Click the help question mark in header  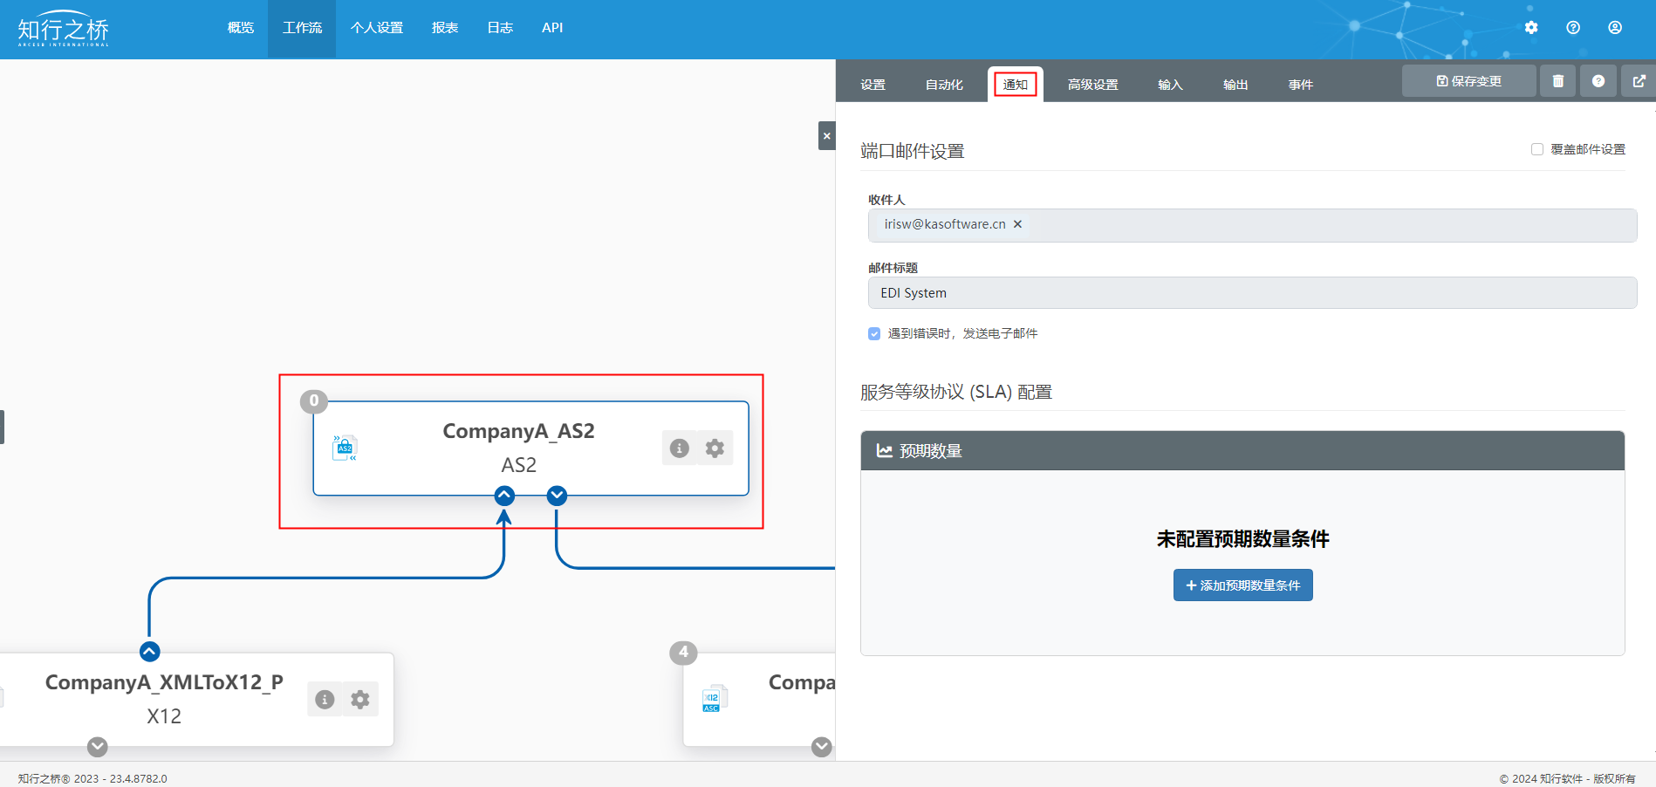pyautogui.click(x=1572, y=28)
